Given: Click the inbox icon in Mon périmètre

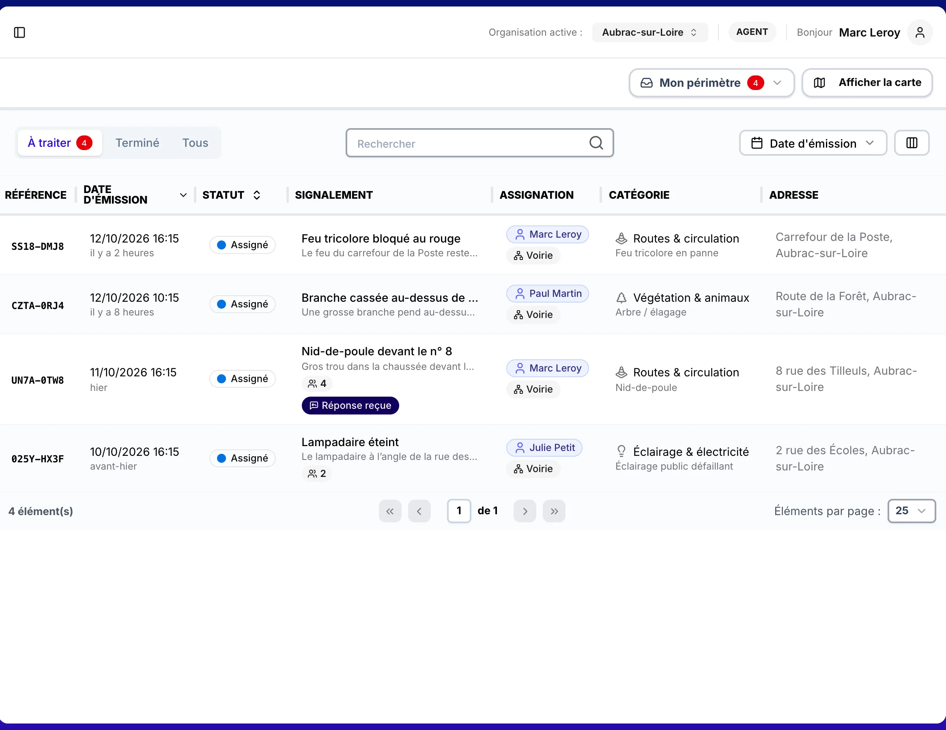Looking at the screenshot, I should point(646,83).
